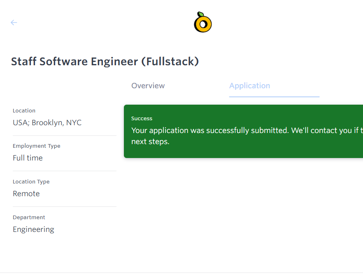Click the 'Employment Type' label
Image resolution: width=363 pixels, height=275 pixels.
(36, 146)
